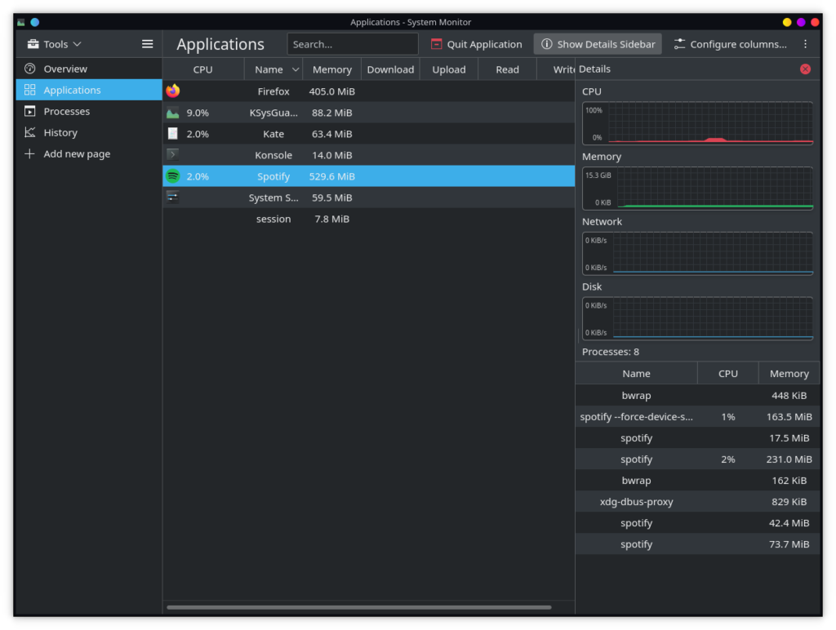Sort by Memory column in applications table
The image size is (836, 630).
click(x=332, y=69)
